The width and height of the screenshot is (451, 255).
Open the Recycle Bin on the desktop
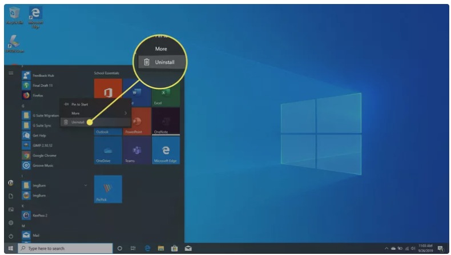tap(14, 15)
